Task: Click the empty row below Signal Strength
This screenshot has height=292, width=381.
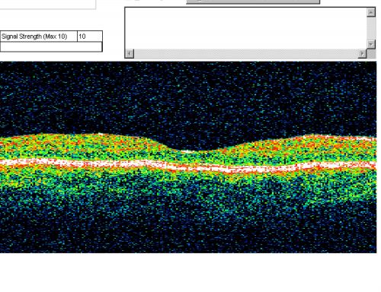Action: pos(51,46)
